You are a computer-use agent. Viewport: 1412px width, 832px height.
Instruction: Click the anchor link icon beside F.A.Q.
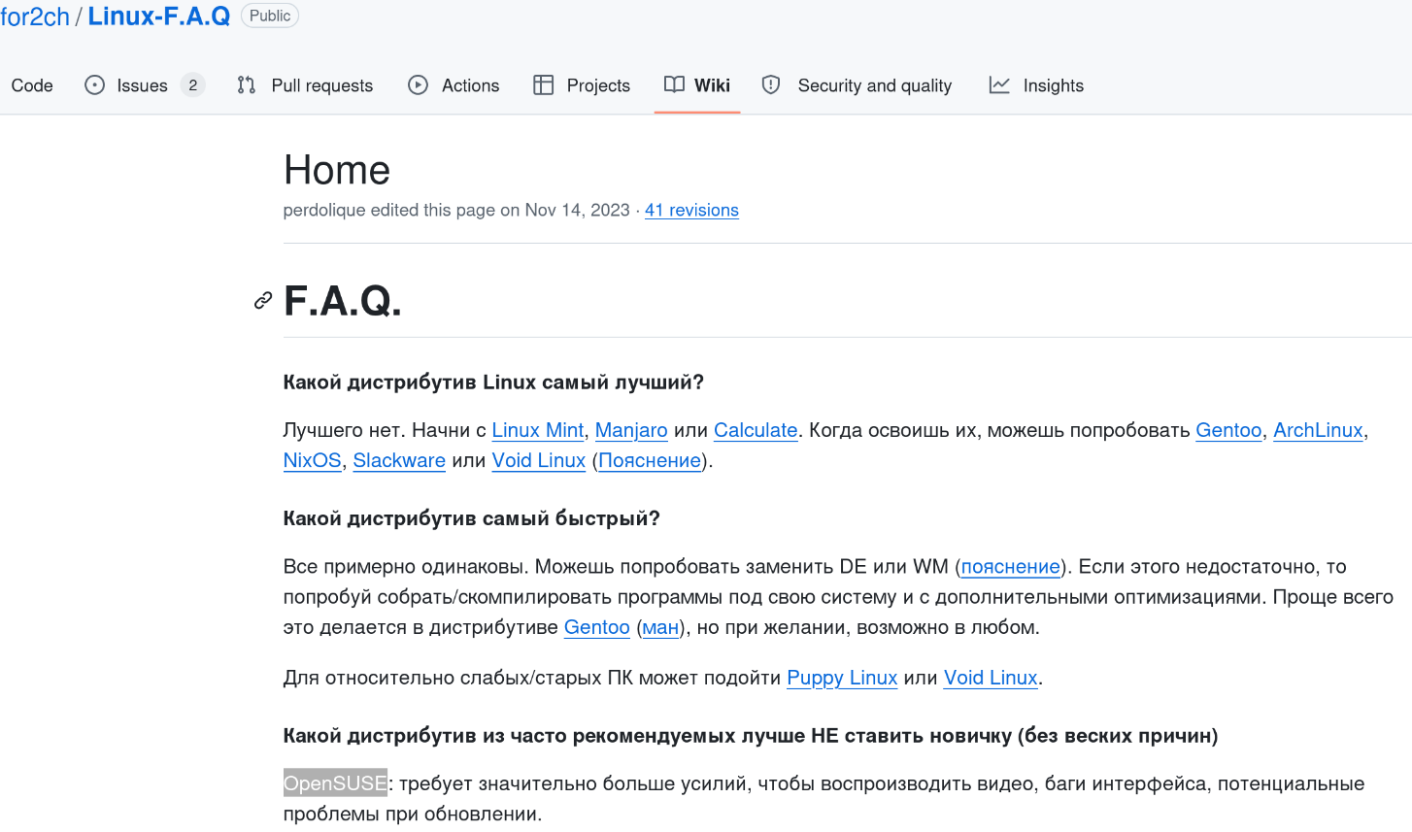coord(263,301)
